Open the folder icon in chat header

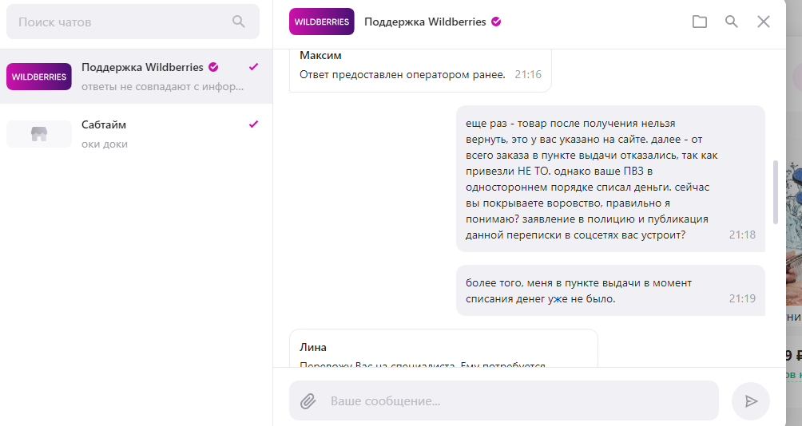[700, 22]
